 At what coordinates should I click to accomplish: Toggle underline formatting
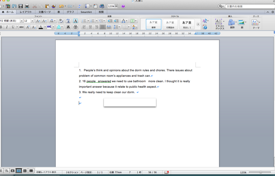coord(13,27)
